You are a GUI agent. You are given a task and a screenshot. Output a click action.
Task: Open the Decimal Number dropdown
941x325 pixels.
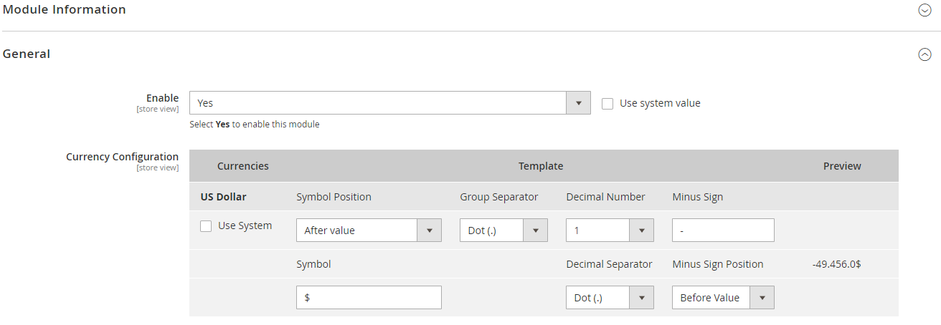click(x=610, y=231)
